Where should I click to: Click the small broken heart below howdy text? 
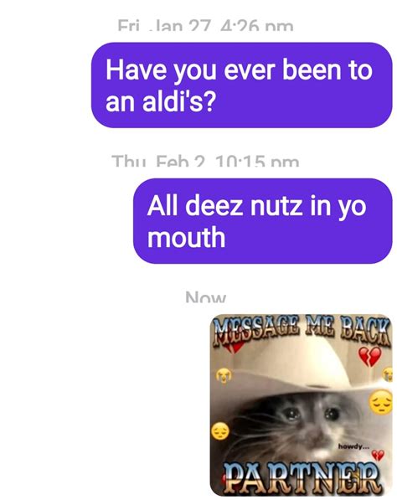(379, 455)
